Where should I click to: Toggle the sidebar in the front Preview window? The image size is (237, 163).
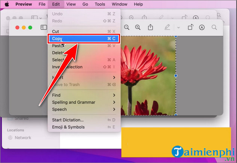click(43, 27)
